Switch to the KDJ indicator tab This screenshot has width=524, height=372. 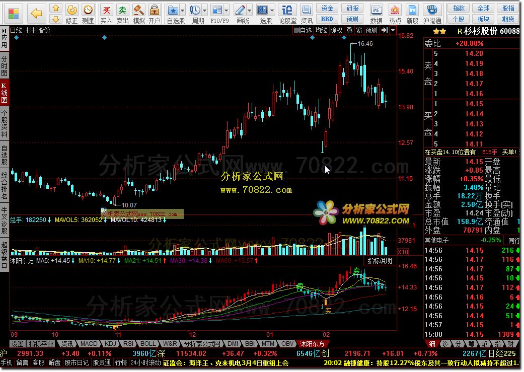coord(111,344)
